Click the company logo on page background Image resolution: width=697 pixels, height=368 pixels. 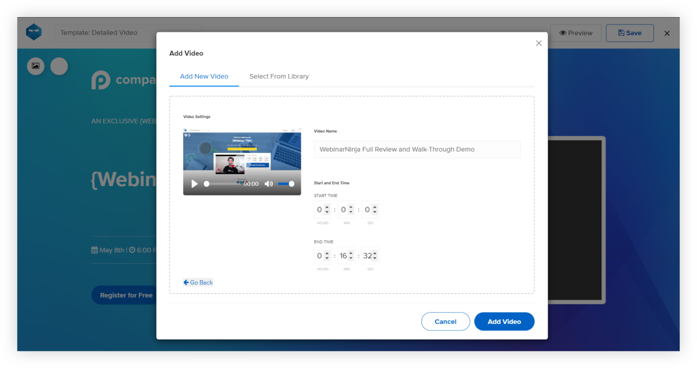click(124, 80)
